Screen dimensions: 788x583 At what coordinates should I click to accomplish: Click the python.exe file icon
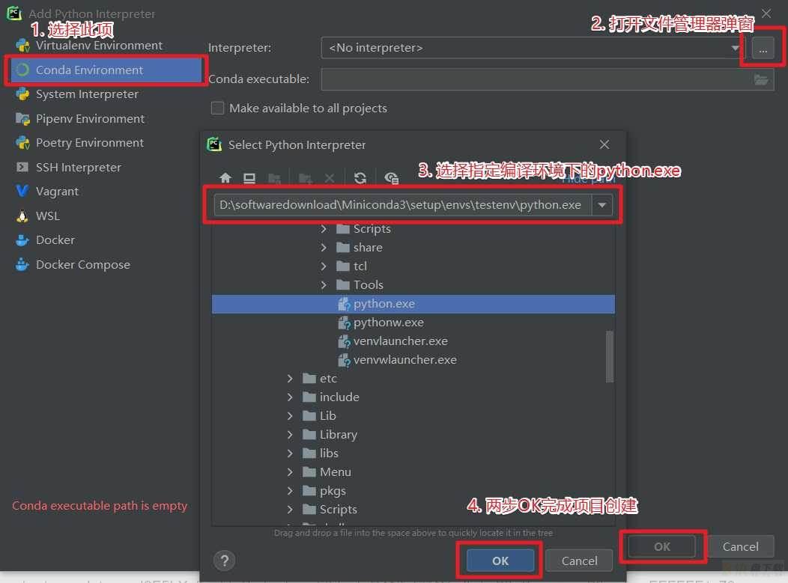point(345,304)
